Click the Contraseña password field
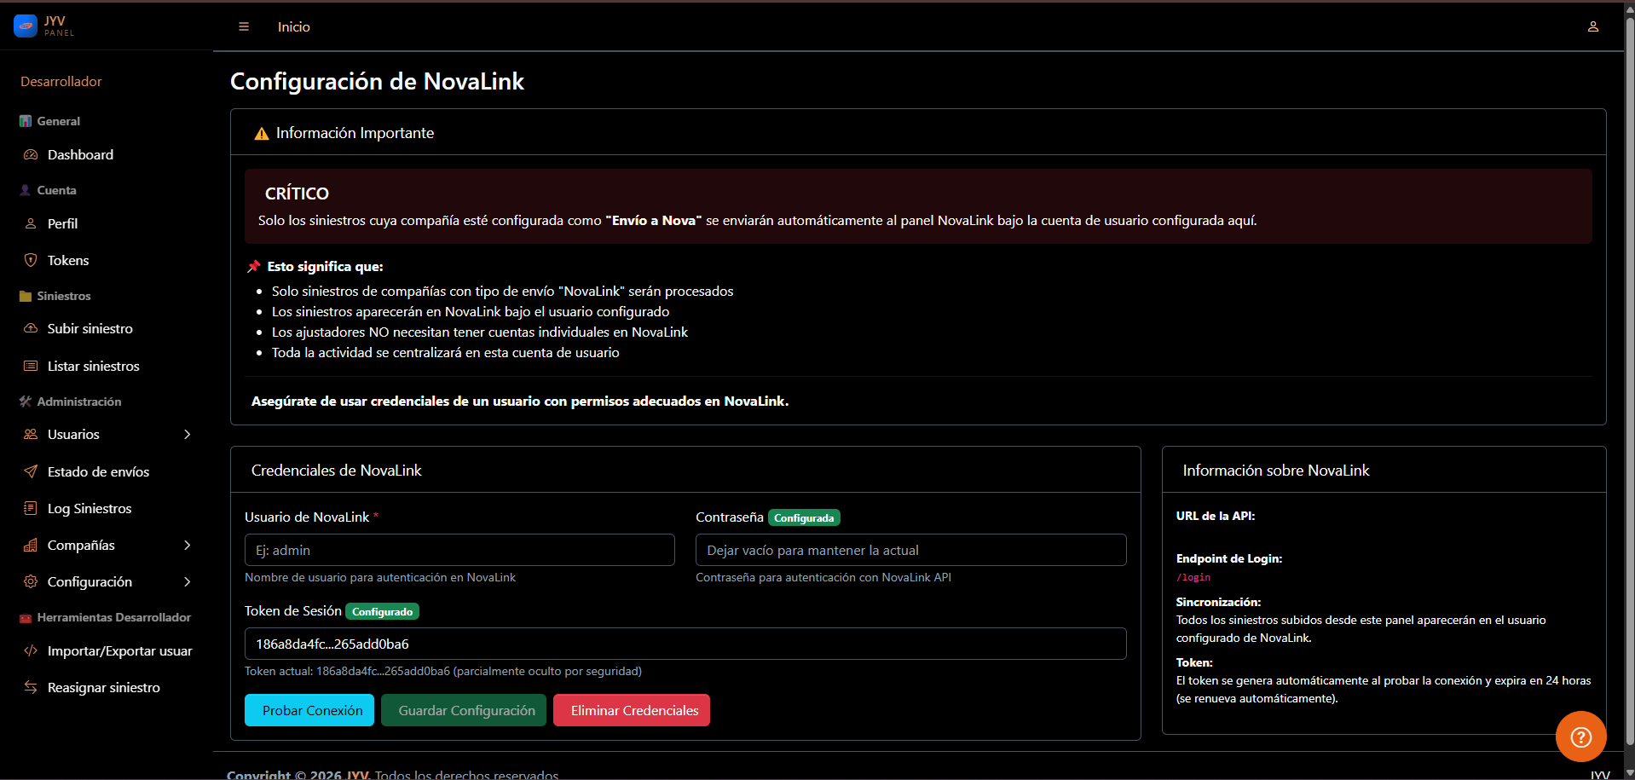This screenshot has width=1635, height=780. coord(910,550)
